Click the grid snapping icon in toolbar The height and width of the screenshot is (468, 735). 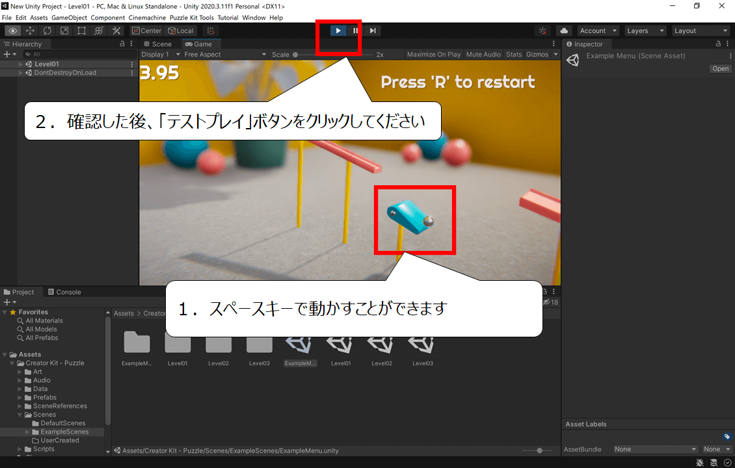[x=211, y=31]
